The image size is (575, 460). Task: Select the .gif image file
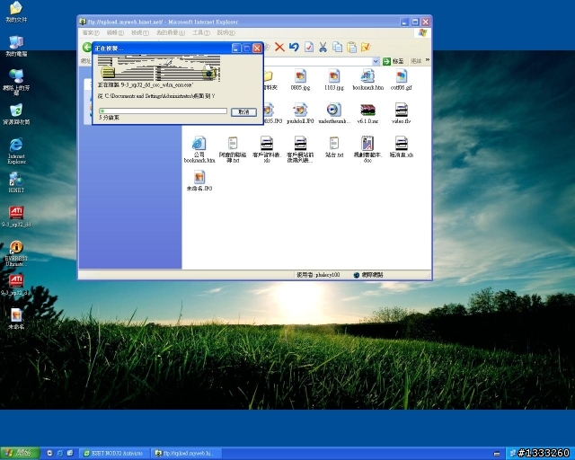coord(402,80)
